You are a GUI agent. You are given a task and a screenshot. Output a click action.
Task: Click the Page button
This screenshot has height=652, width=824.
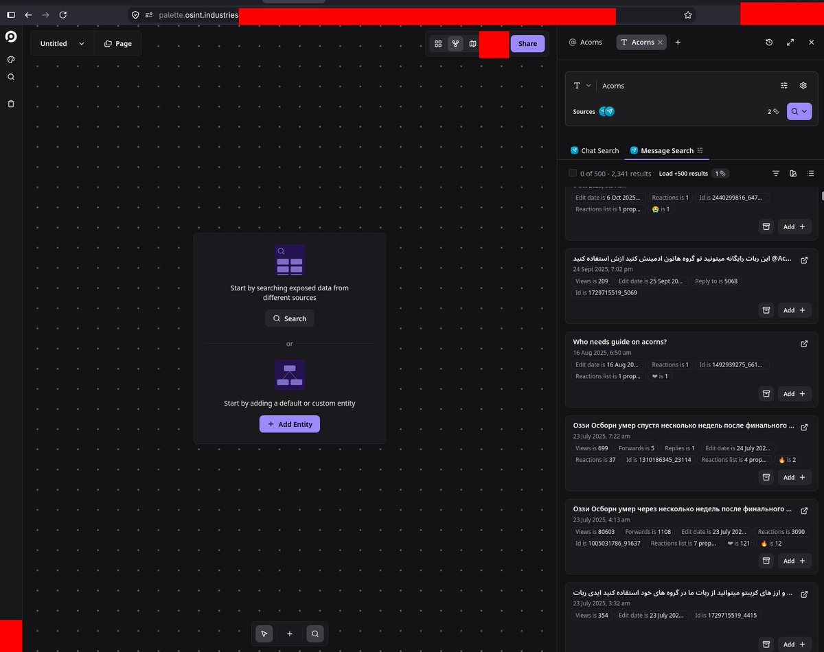pyautogui.click(x=118, y=43)
